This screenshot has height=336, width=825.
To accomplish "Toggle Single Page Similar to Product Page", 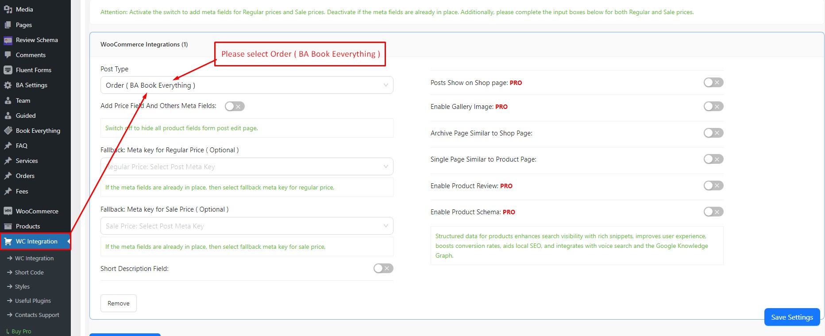I will point(713,159).
